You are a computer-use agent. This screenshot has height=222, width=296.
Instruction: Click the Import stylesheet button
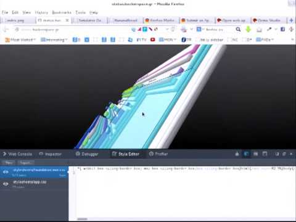[26, 163]
